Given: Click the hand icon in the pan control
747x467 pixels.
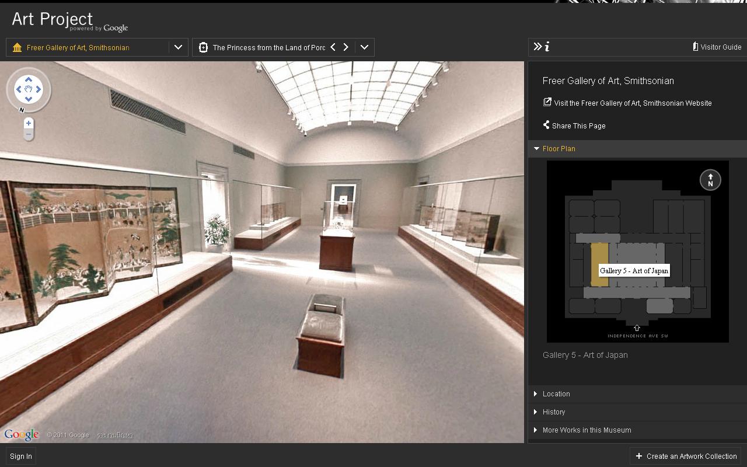Looking at the screenshot, I should [29, 89].
